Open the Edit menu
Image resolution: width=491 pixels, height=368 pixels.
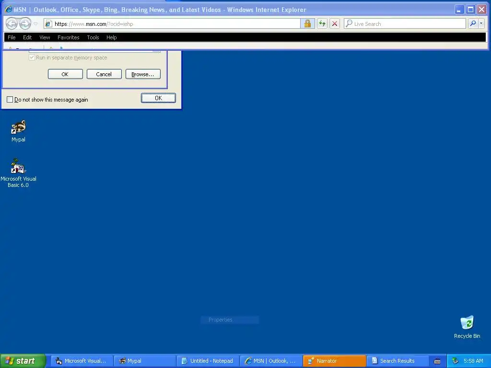27,37
